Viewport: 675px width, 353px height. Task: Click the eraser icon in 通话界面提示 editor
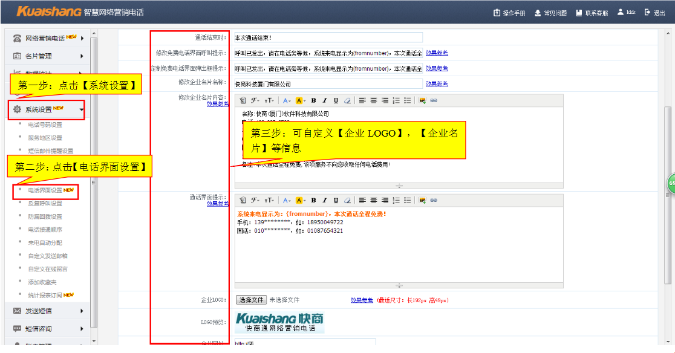coord(347,200)
